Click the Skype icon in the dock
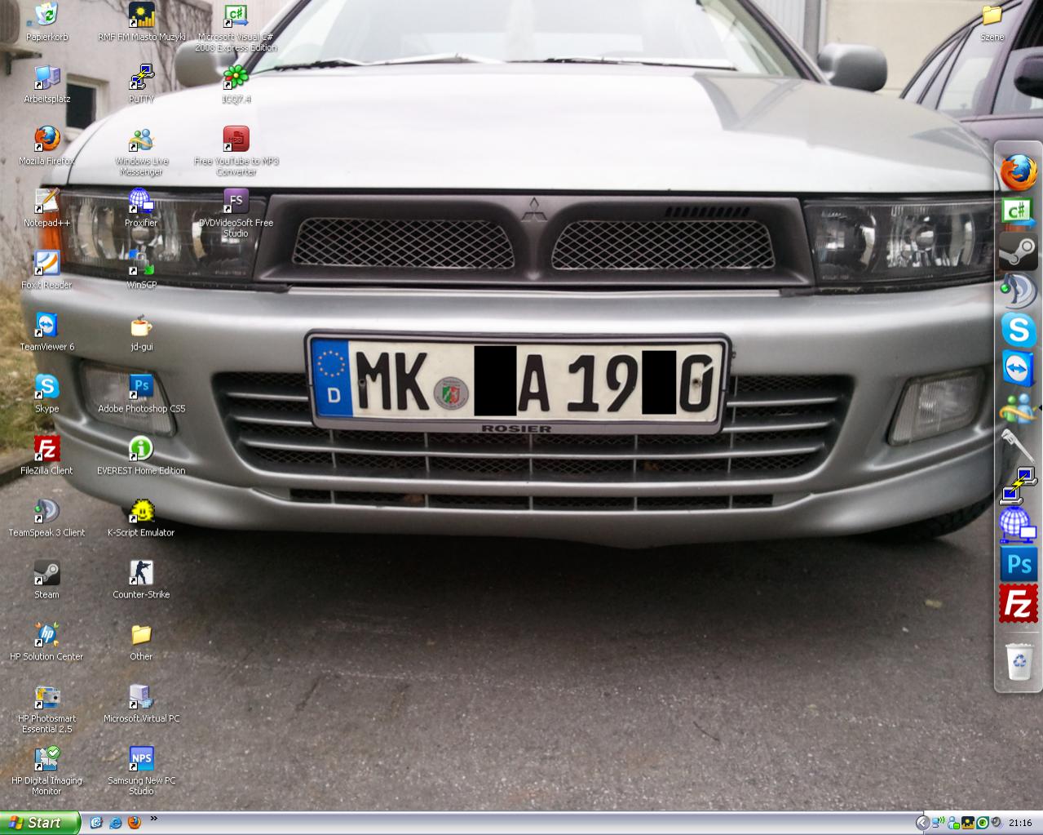The height and width of the screenshot is (835, 1043). 1019,330
